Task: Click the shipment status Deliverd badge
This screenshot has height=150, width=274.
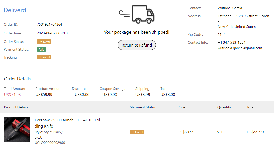Action: [x=137, y=132]
